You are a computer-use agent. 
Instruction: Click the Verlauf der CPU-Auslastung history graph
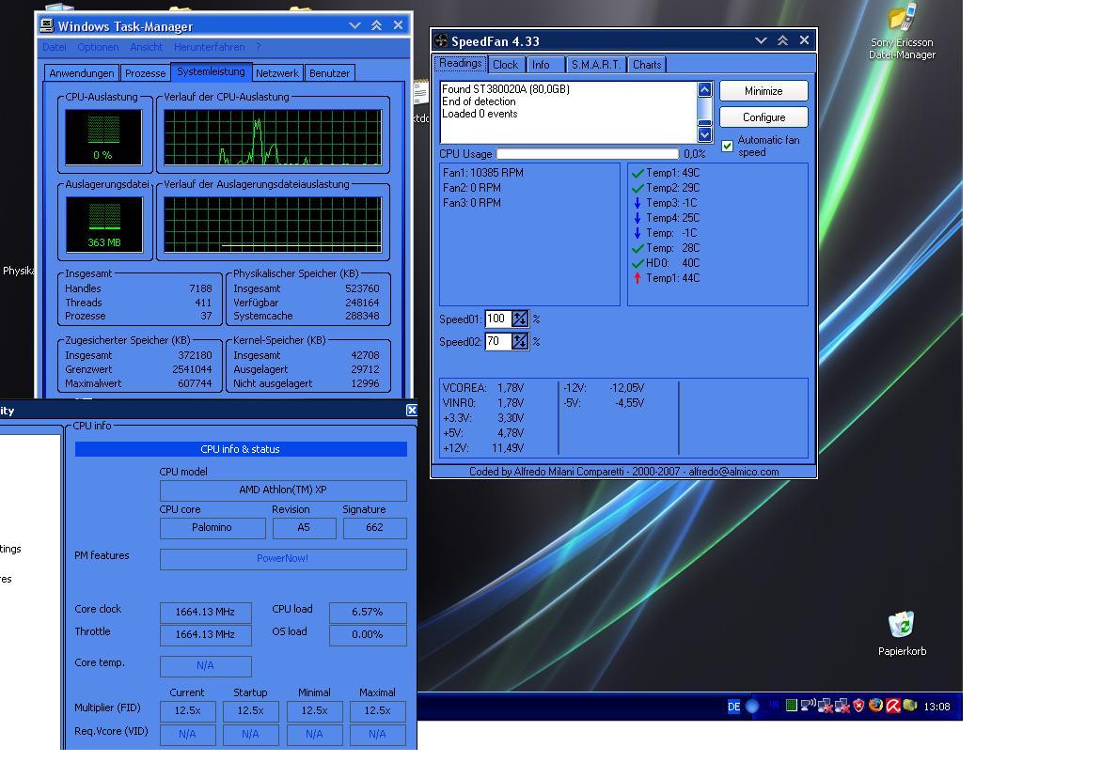click(x=273, y=138)
